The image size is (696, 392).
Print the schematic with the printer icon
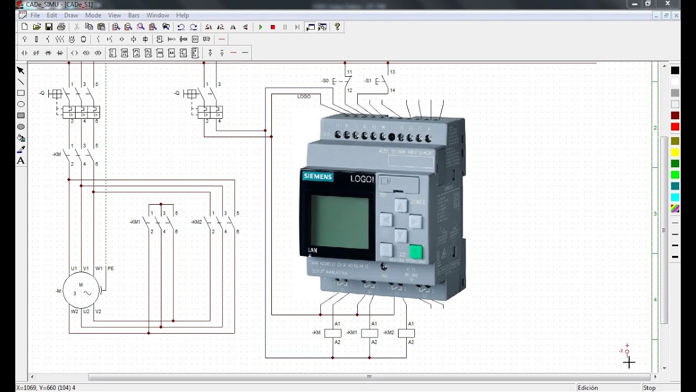click(x=61, y=27)
